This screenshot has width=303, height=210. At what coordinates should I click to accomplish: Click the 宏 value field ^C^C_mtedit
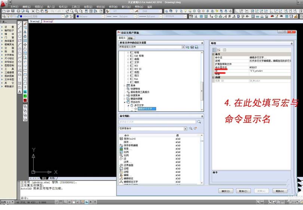coord(270,71)
